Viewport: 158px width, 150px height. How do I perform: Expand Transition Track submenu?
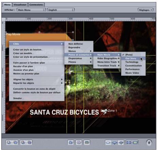tap(107, 66)
